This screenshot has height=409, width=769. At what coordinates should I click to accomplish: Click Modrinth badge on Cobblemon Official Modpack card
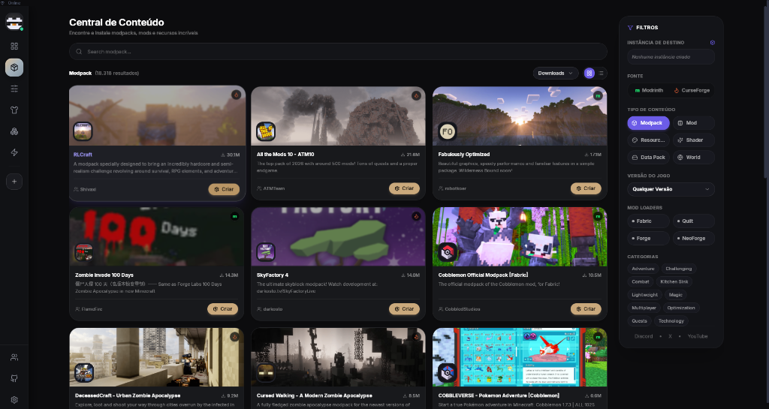597,216
